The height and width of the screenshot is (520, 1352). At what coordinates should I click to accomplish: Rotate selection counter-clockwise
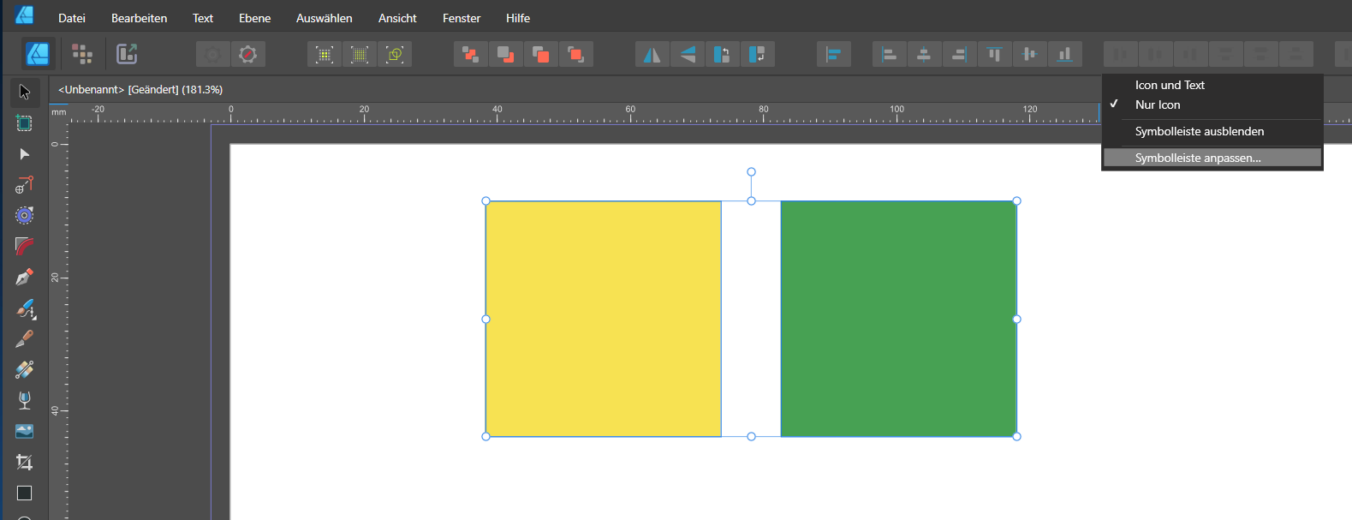point(723,54)
